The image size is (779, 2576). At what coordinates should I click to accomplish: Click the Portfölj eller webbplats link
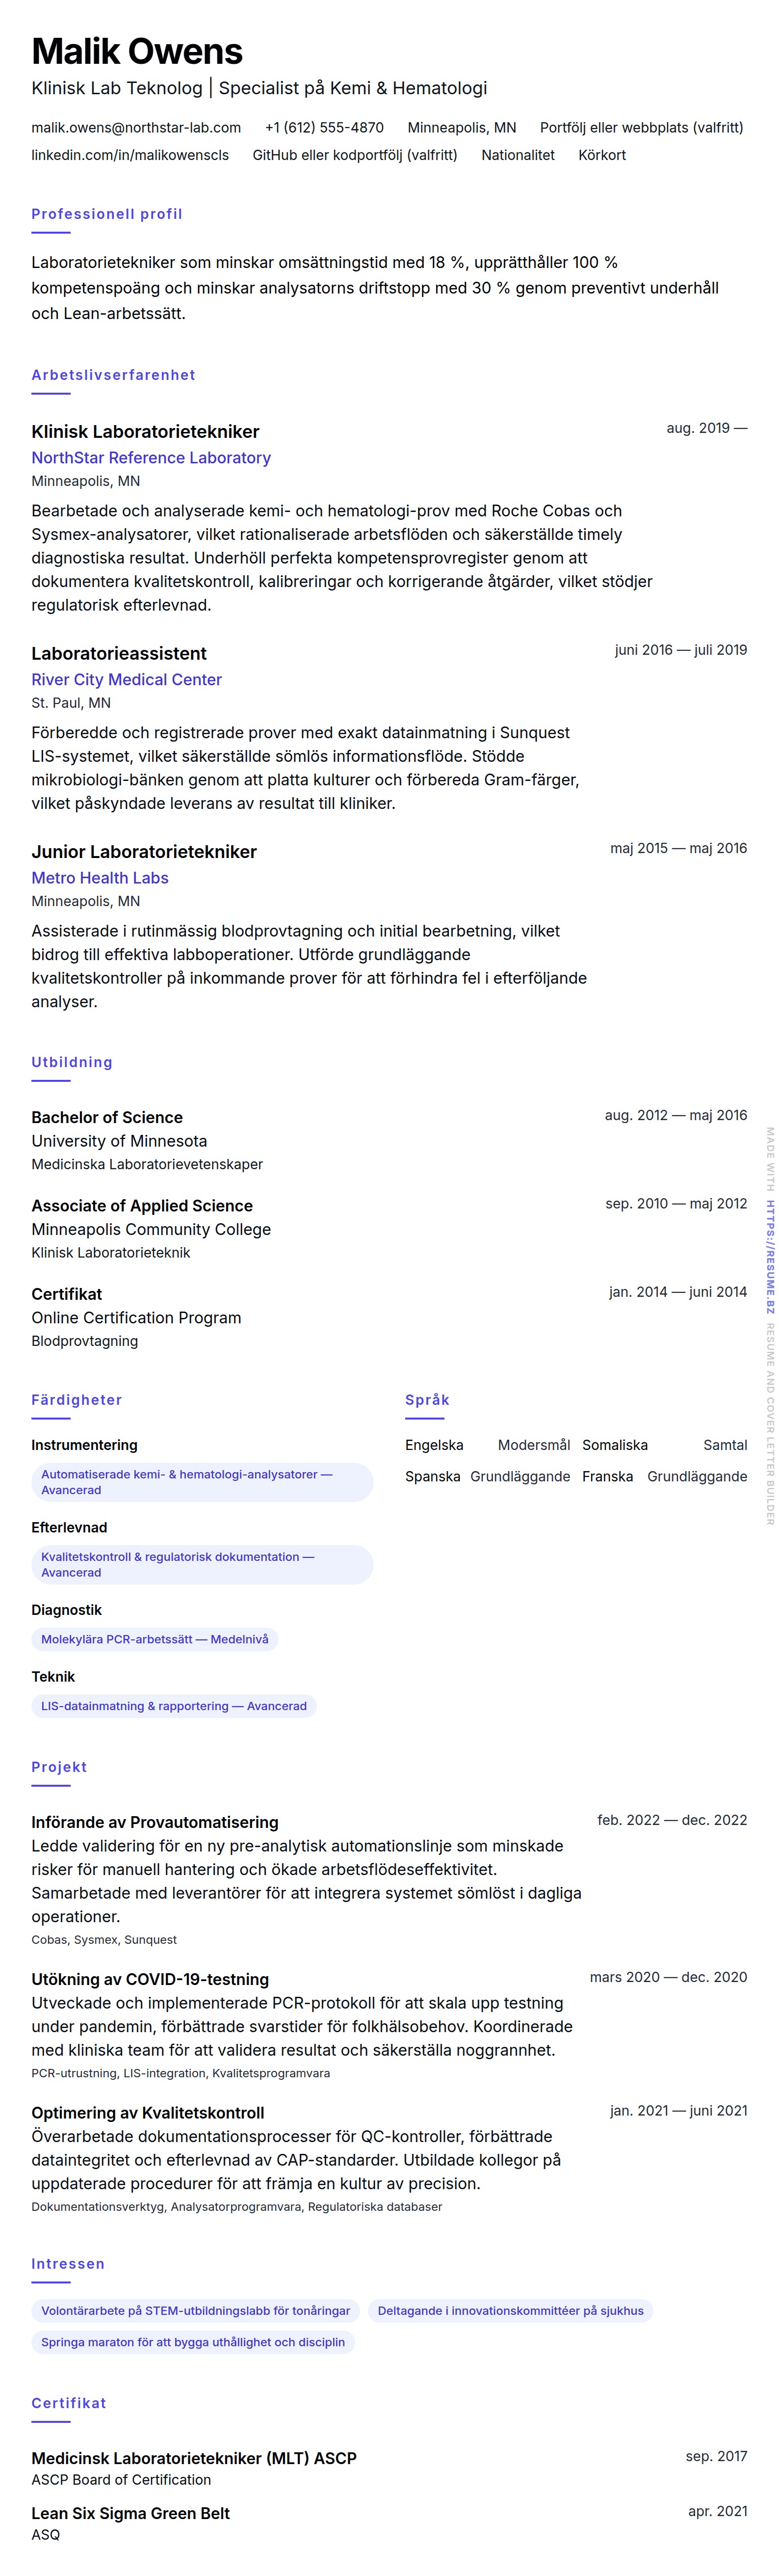point(641,128)
